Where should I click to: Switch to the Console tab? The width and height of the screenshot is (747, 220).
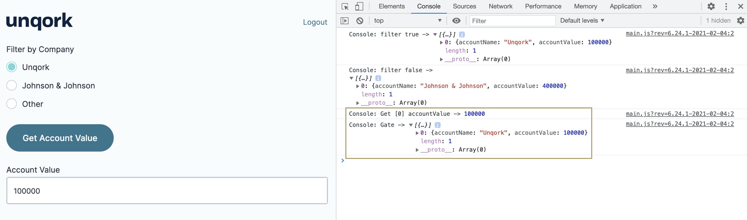tap(429, 6)
